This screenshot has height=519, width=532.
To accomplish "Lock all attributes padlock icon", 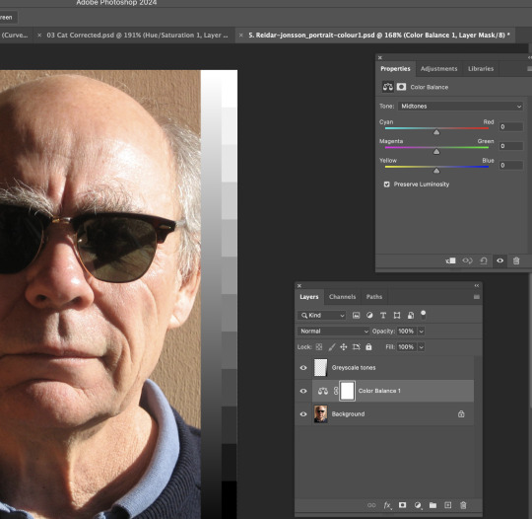I will click(x=368, y=347).
